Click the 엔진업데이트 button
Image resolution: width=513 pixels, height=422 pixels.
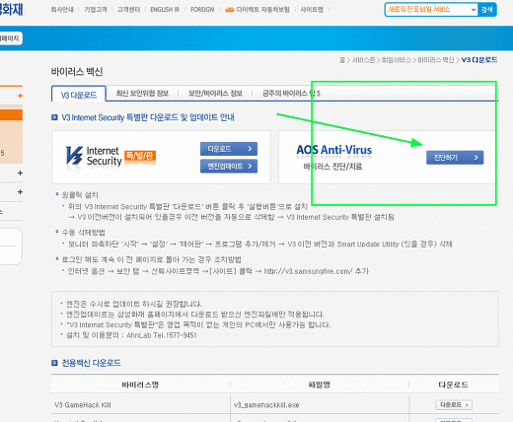[229, 166]
